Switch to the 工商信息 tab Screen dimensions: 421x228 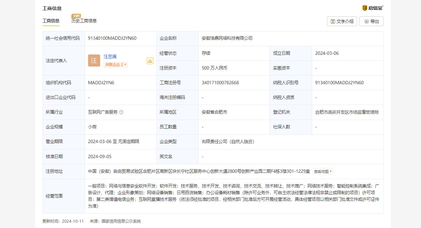point(51,21)
